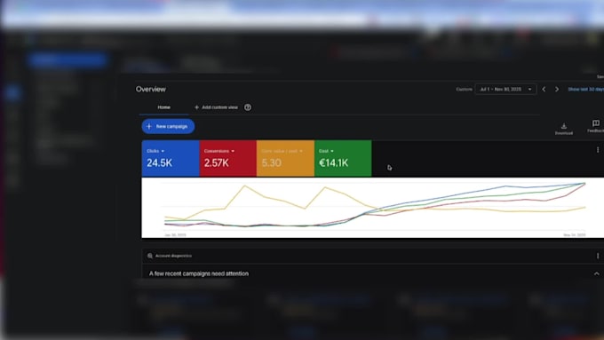
Task: Click the Overview heading
Action: 151,89
